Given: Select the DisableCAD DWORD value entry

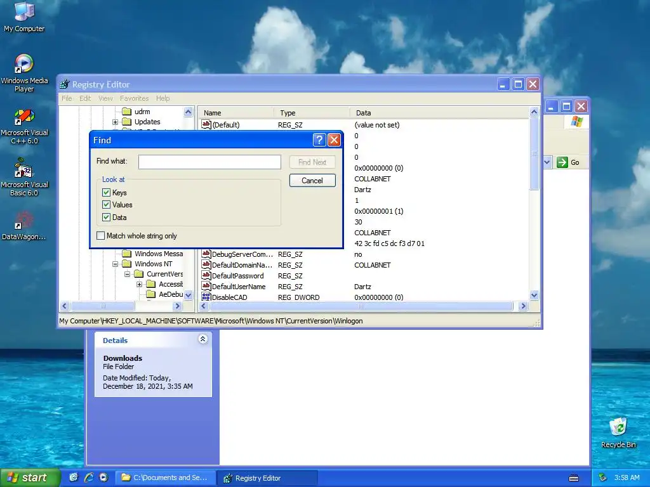Looking at the screenshot, I should [224, 297].
